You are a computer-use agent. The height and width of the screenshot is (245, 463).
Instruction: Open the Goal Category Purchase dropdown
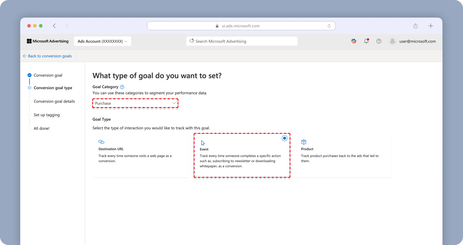click(x=135, y=103)
